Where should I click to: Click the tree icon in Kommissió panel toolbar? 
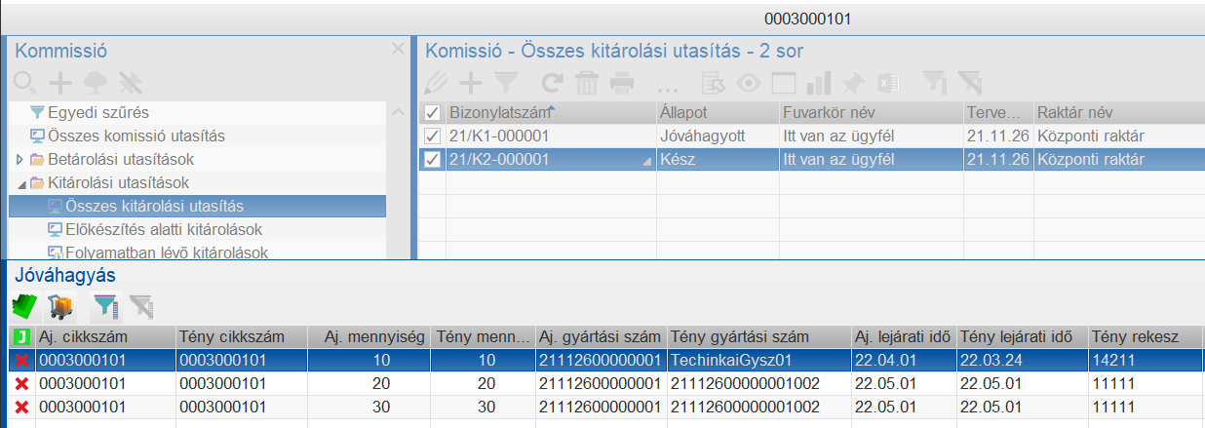click(x=95, y=82)
